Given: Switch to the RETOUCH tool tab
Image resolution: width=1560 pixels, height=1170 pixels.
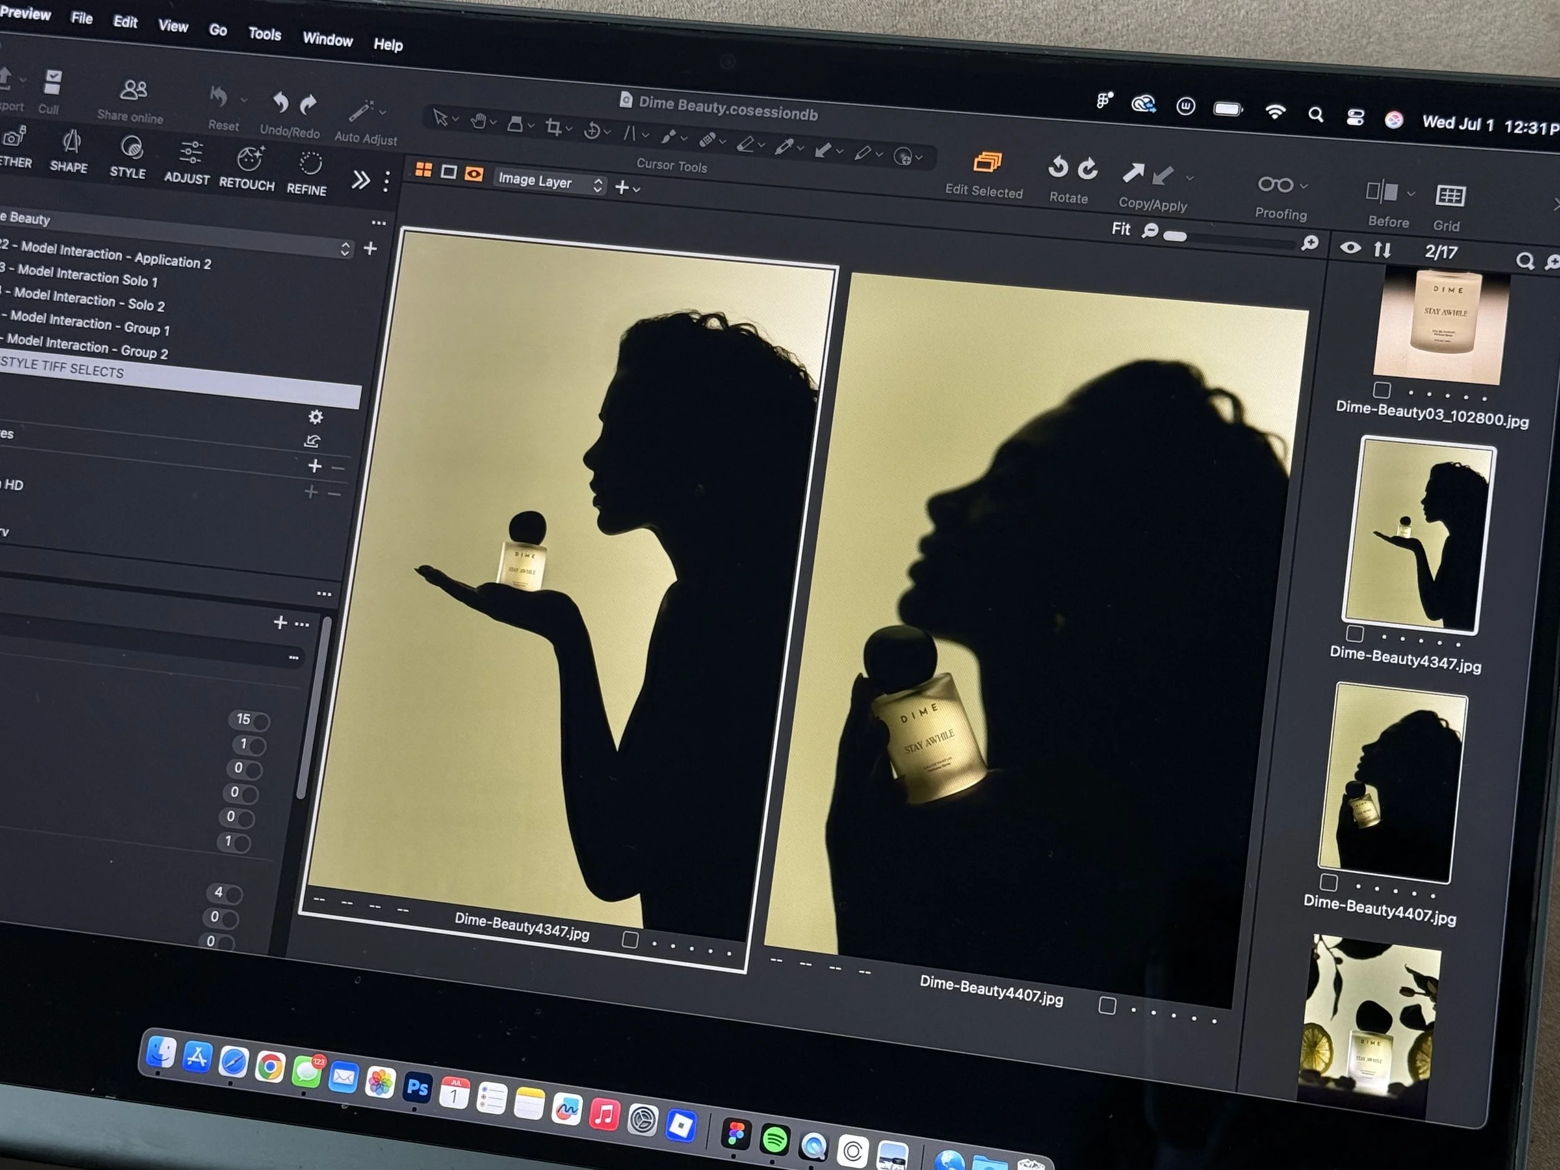Looking at the screenshot, I should [x=248, y=169].
